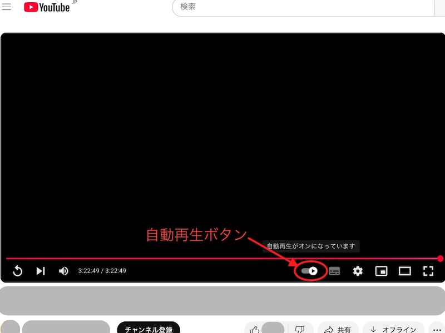Screen dimensions: 445x333
Task: Click the thumbs down icon
Action: tap(299, 329)
